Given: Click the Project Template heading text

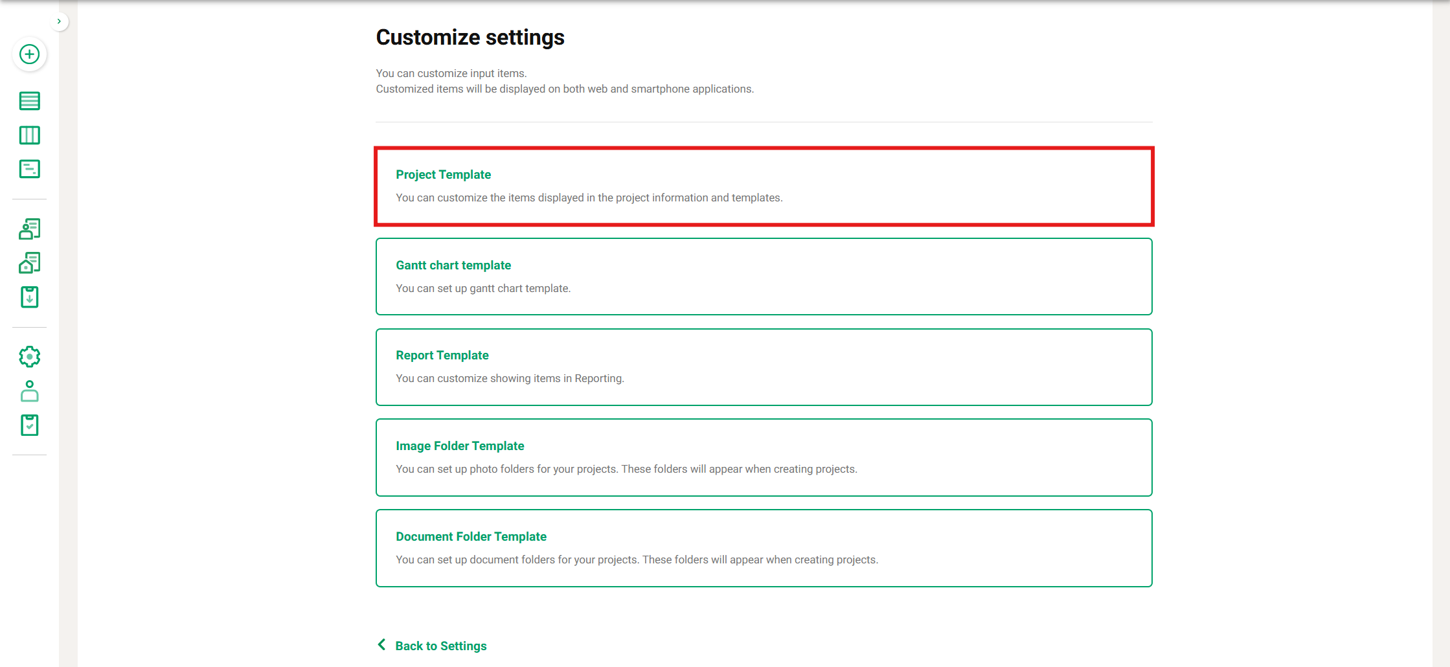Looking at the screenshot, I should point(444,175).
